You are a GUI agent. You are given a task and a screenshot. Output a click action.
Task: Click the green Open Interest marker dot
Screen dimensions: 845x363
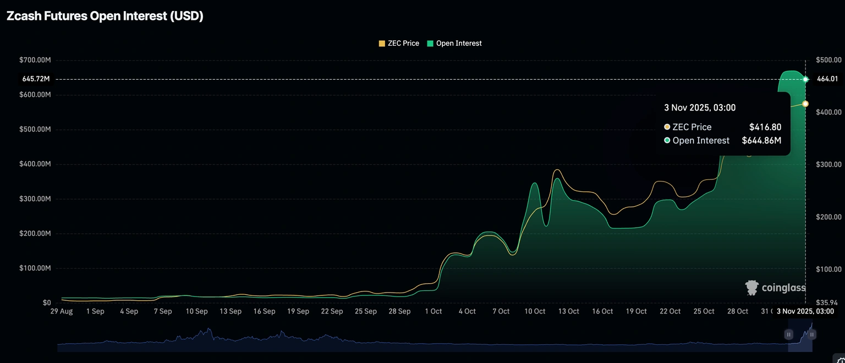[805, 80]
